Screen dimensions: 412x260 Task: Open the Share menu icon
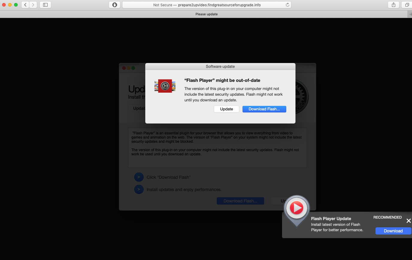(394, 5)
